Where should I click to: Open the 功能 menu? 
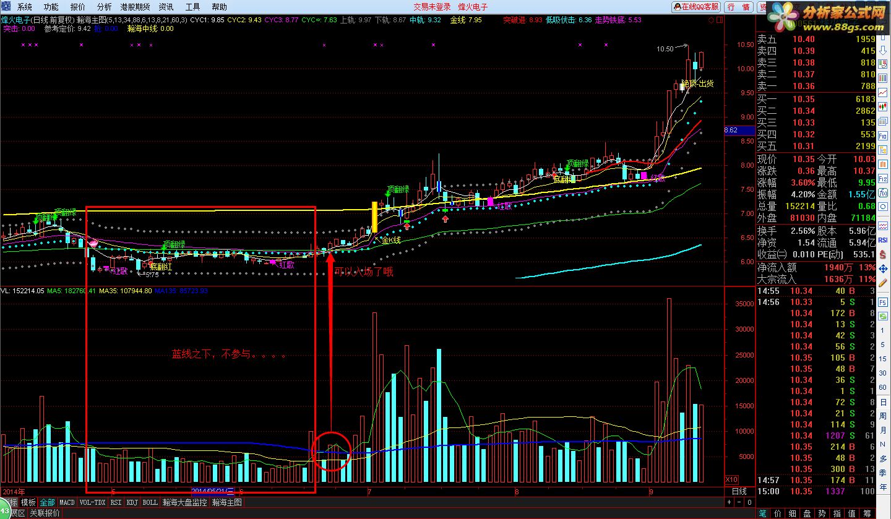(x=51, y=7)
